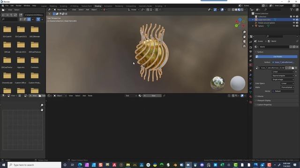300x168 pixels.
Task: Open the Linear interpolation dropdown
Action: tap(283, 72)
